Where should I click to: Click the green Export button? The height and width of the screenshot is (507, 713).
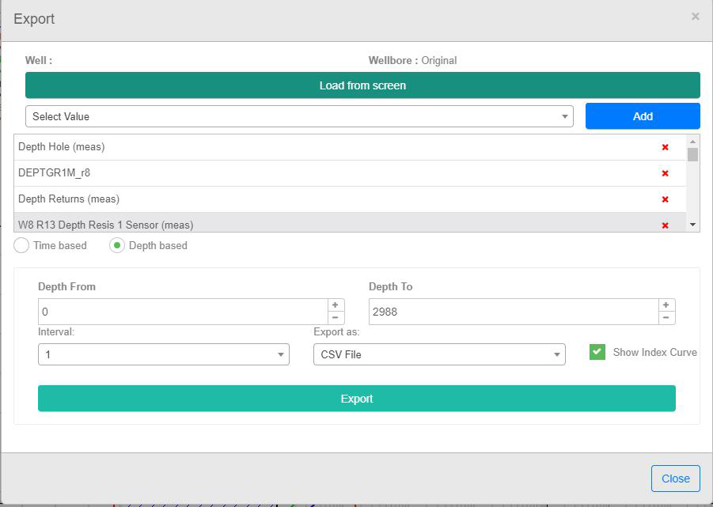coord(356,399)
